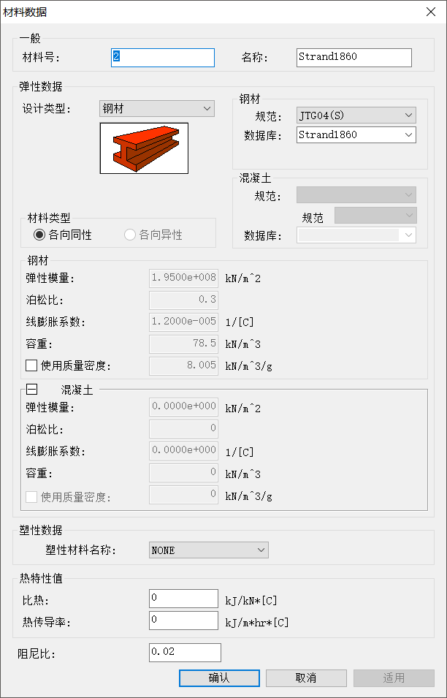The width and height of the screenshot is (447, 698).
Task: Click the steel 容重 value field
Action: click(183, 343)
